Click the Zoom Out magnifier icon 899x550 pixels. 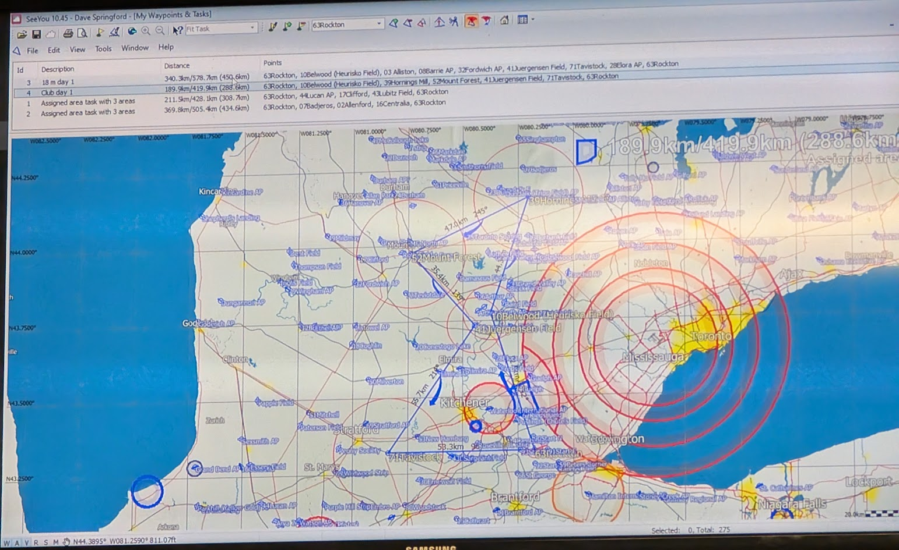[160, 31]
